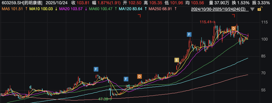Click the leftmost blue F marker
The image size is (272, 103).
[x=96, y=69]
